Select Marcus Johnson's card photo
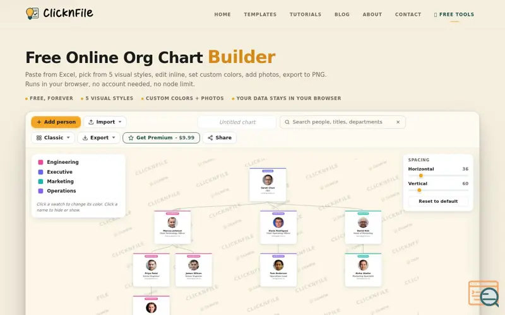 pos(172,222)
